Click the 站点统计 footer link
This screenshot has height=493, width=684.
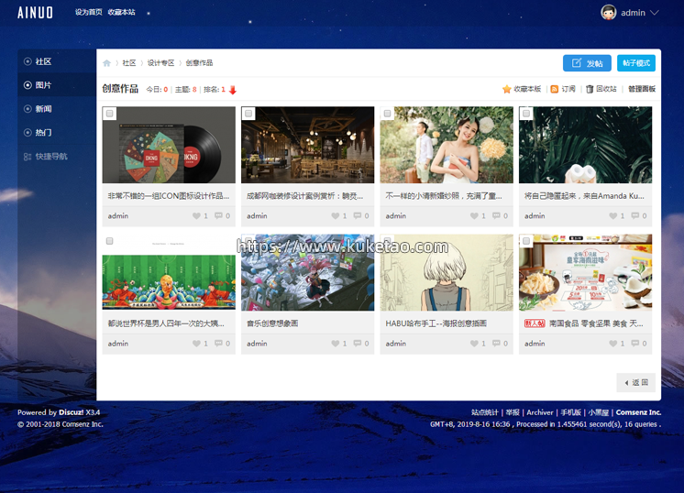pos(485,412)
